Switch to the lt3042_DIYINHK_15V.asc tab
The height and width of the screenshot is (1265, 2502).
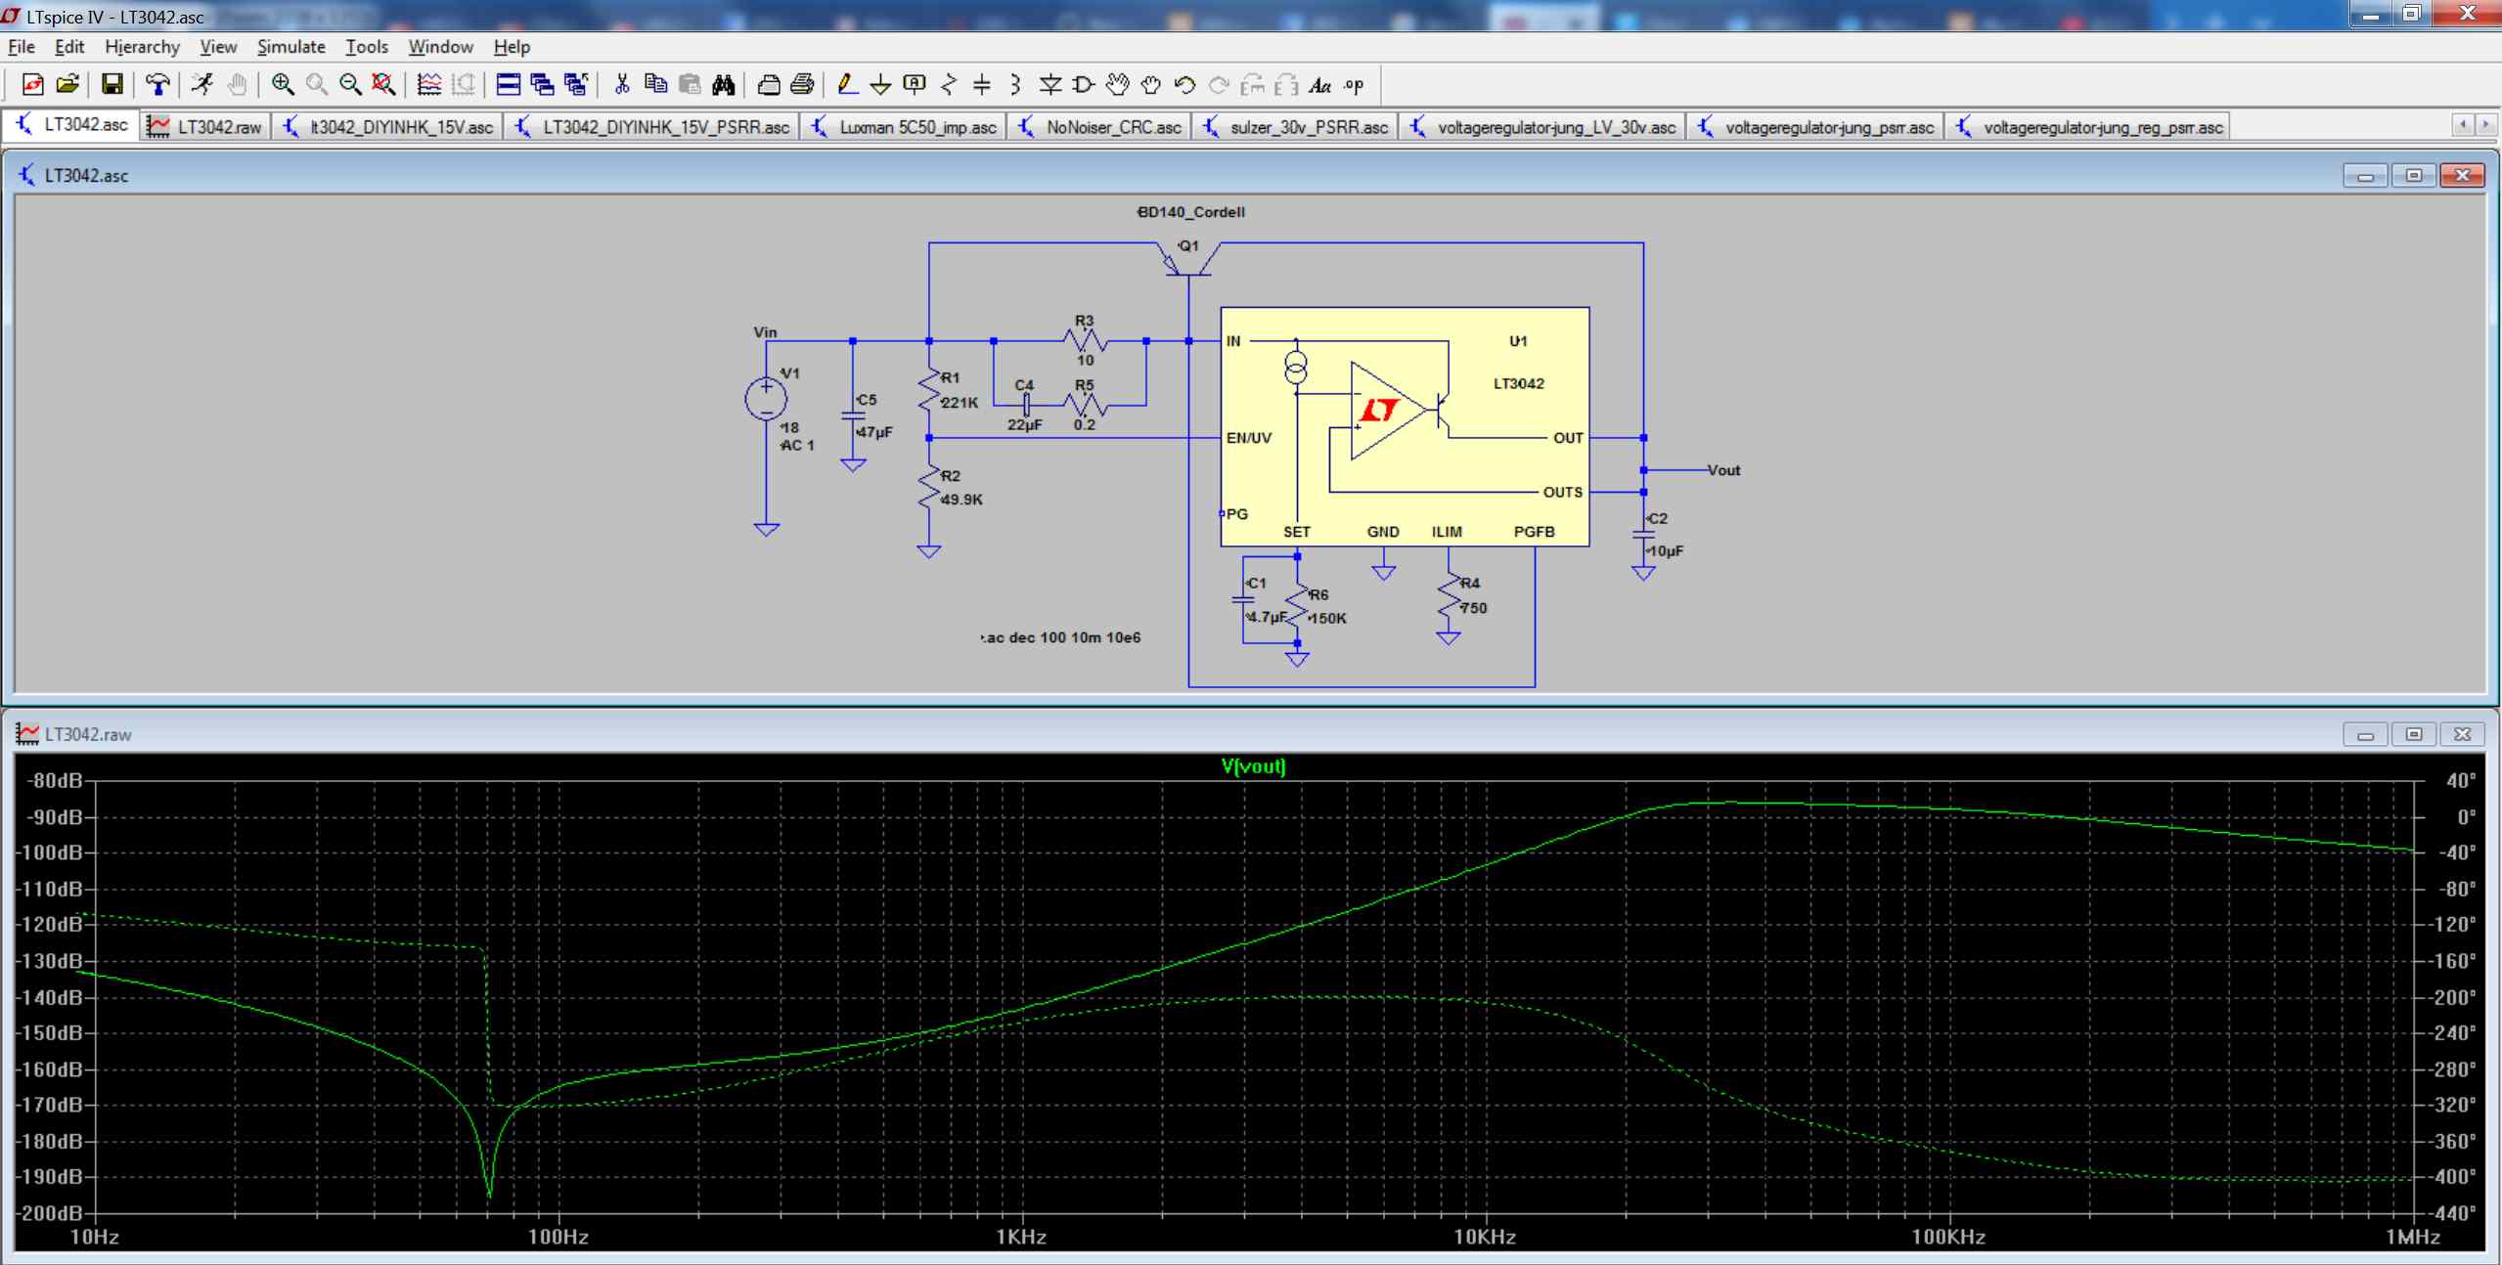tap(388, 127)
